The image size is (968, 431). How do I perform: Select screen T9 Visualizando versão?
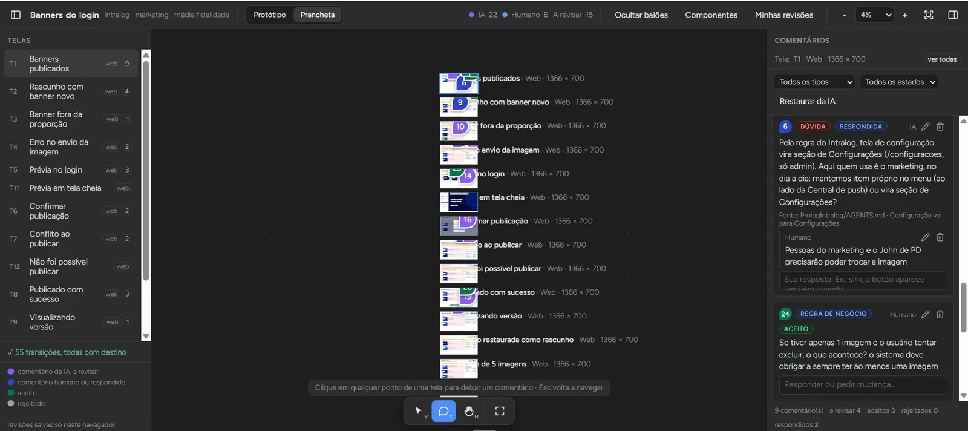click(71, 322)
